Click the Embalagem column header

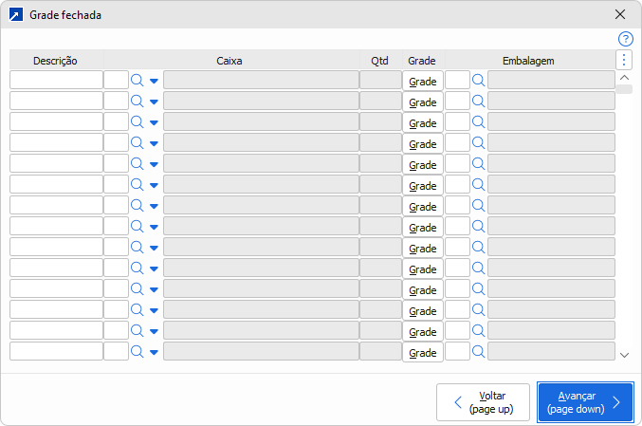pos(528,61)
